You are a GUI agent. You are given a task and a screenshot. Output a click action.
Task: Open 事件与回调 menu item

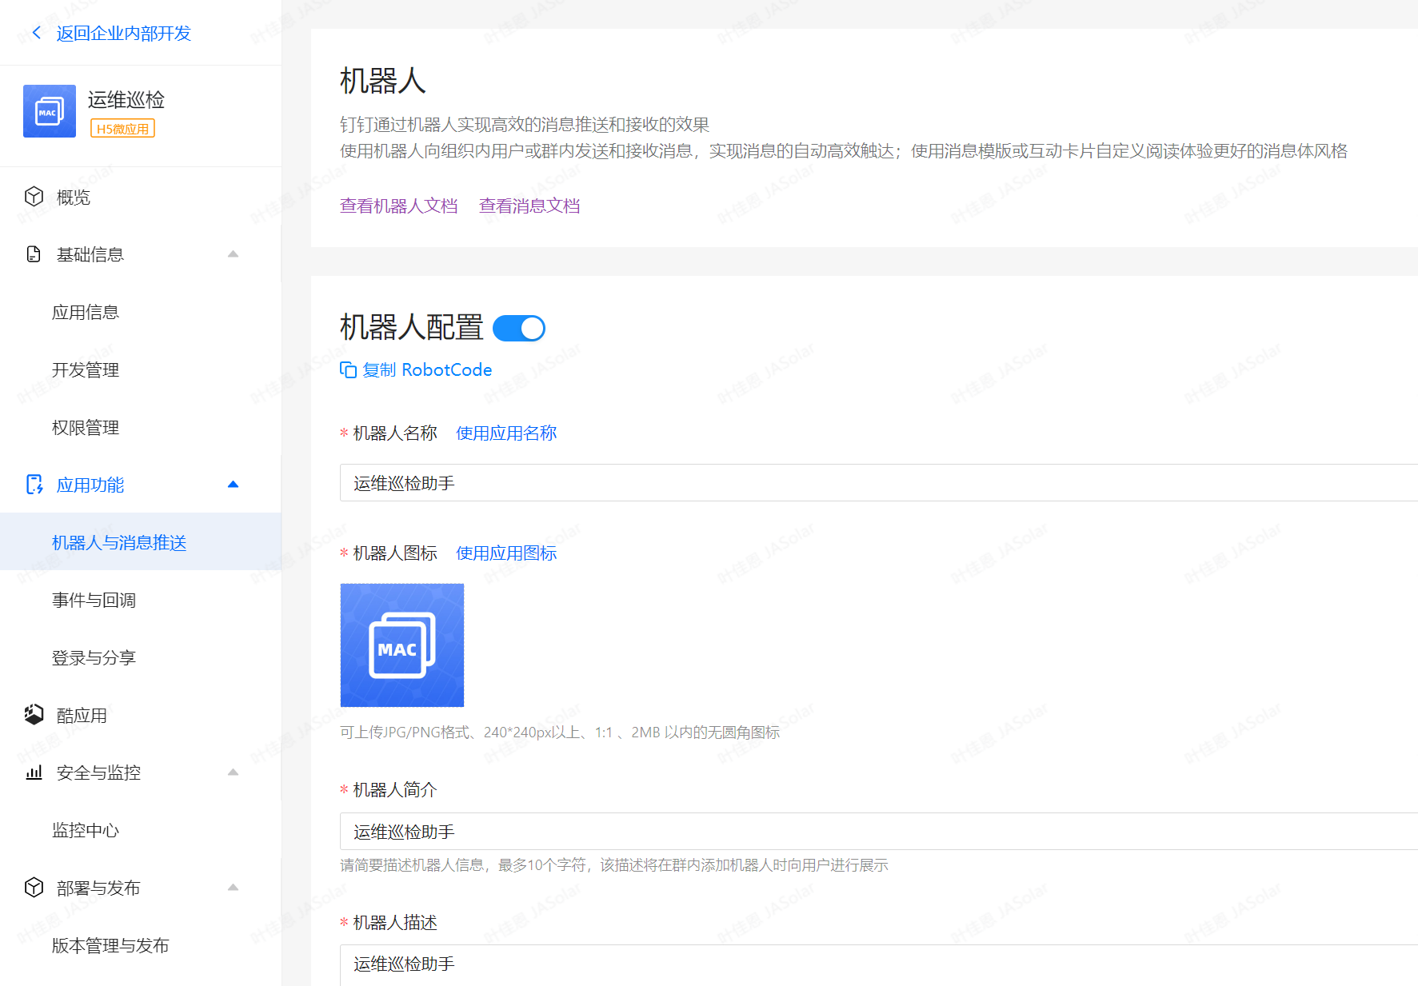tap(94, 600)
